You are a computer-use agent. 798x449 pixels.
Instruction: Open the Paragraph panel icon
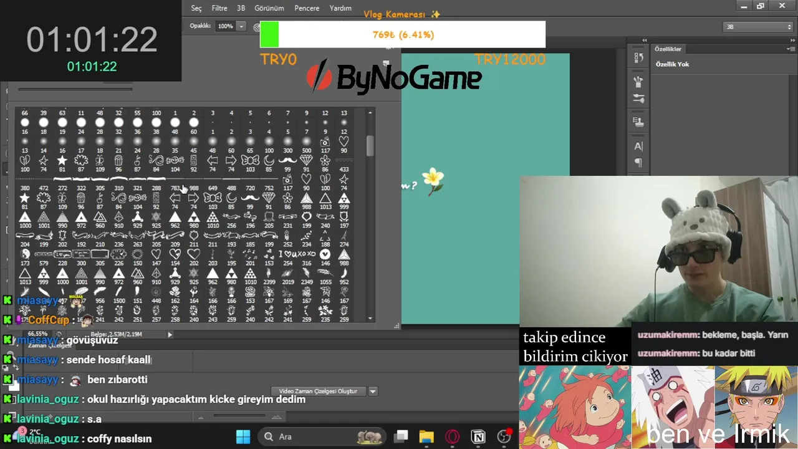point(638,163)
